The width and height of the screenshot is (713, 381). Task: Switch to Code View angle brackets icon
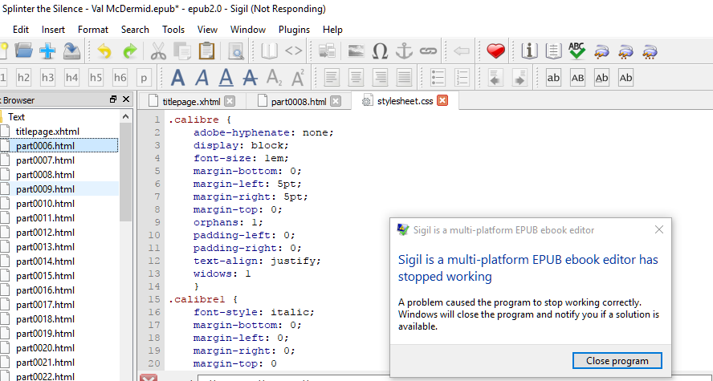293,51
